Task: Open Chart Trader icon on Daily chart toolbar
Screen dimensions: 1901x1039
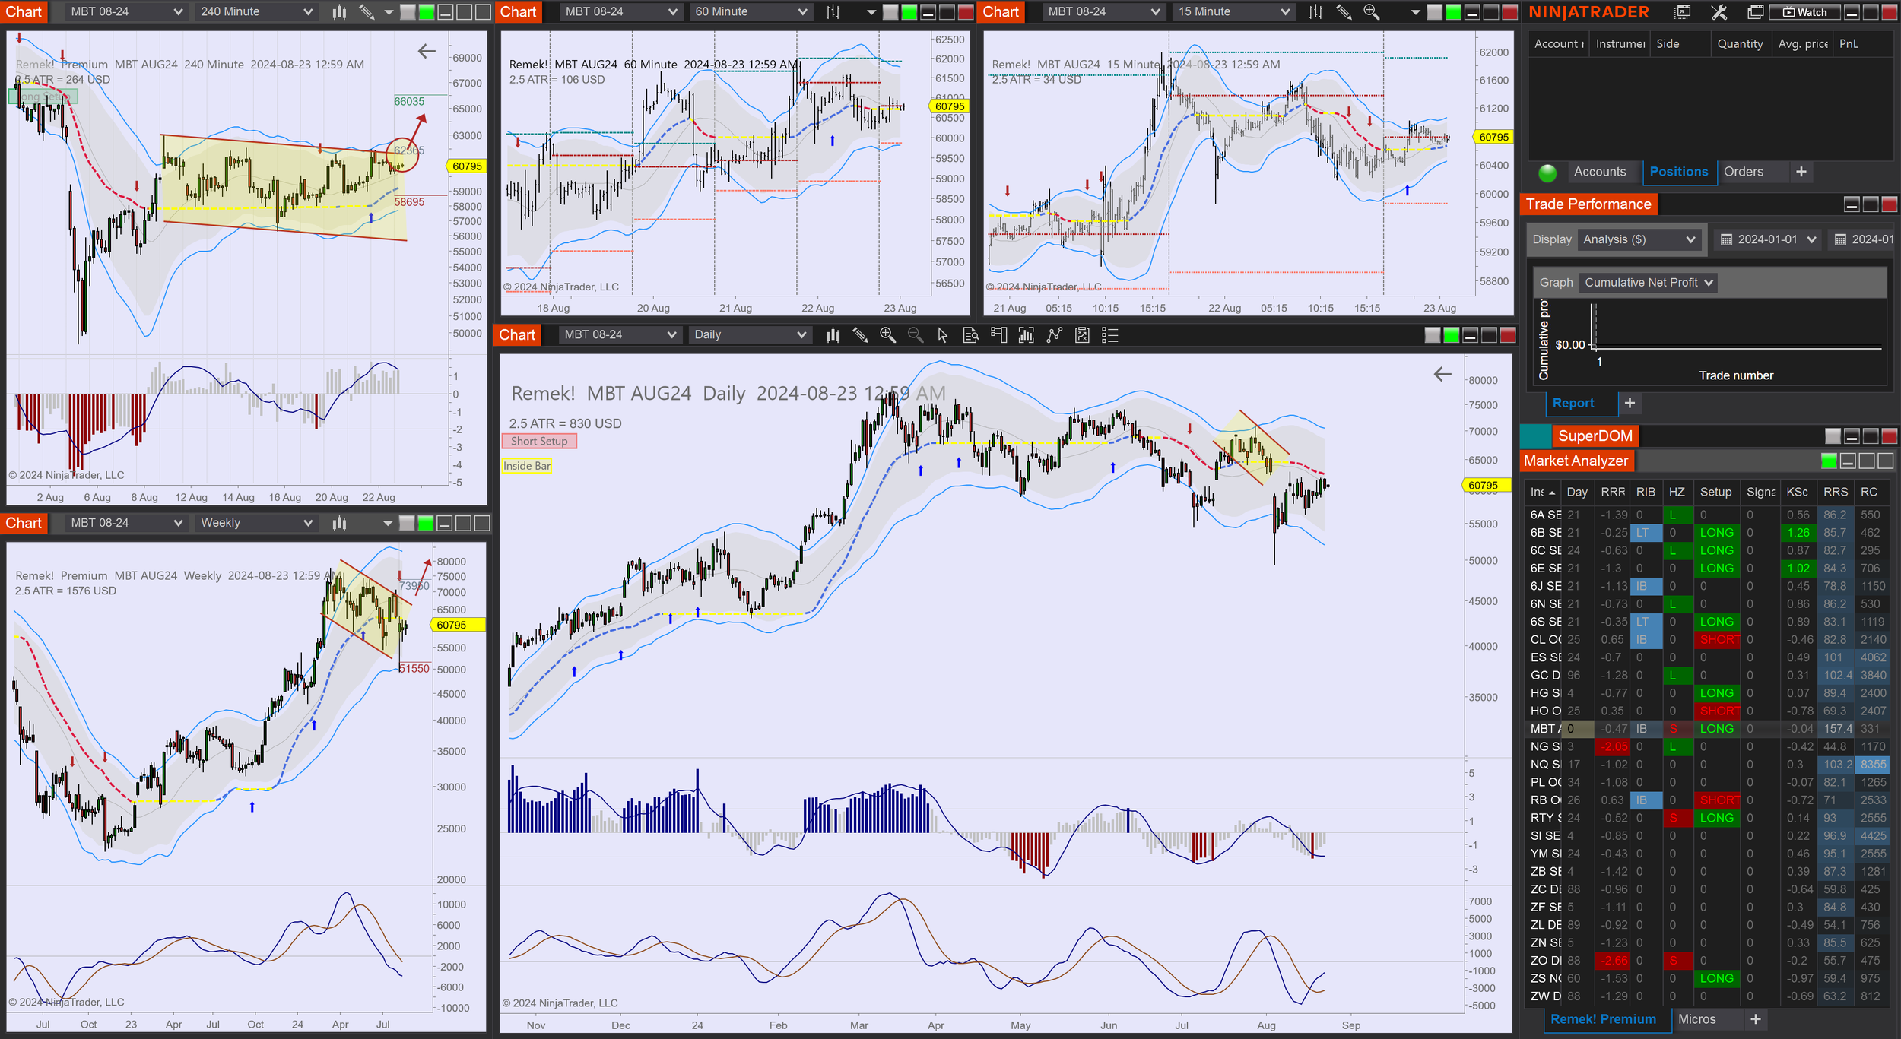Action: [x=998, y=335]
